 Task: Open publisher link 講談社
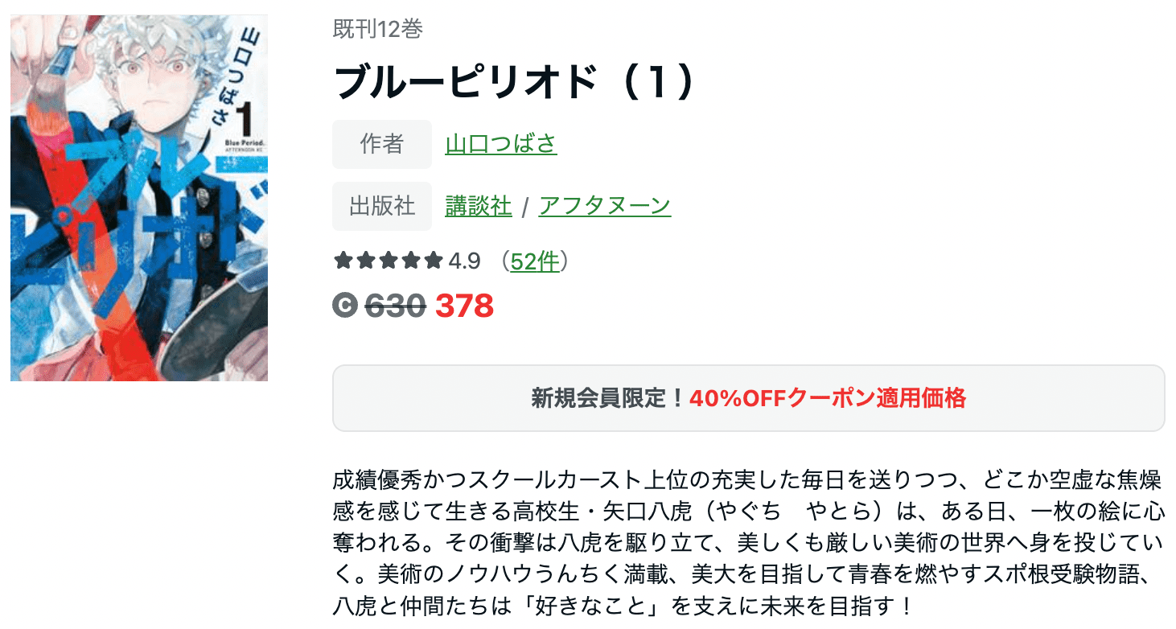(x=479, y=206)
